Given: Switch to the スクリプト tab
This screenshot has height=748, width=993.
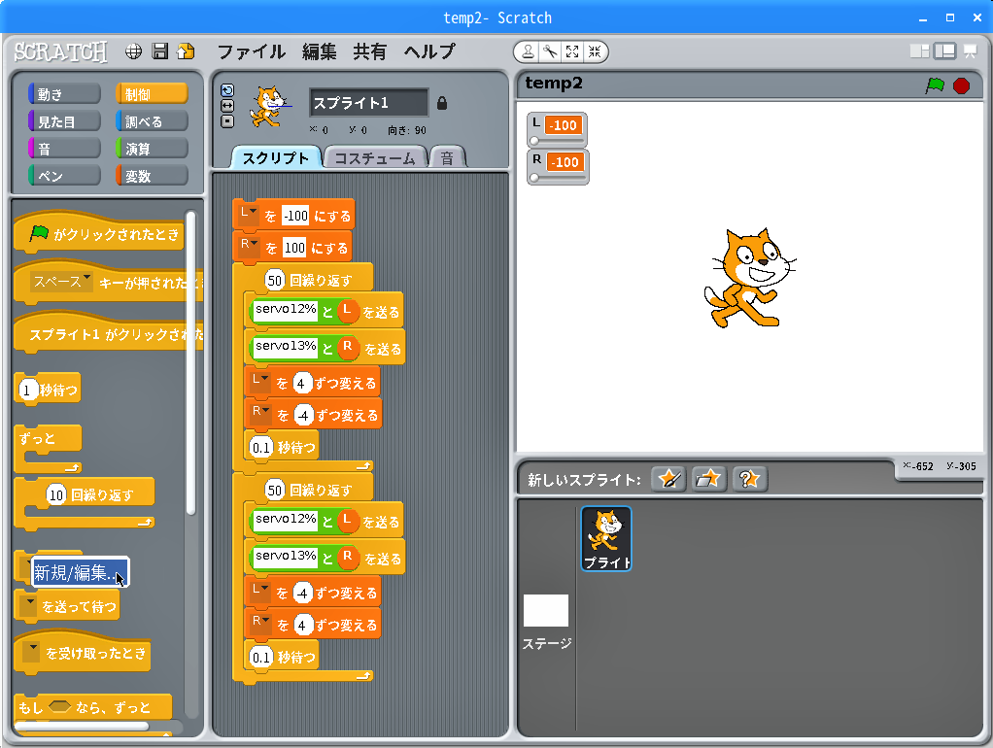Looking at the screenshot, I should [x=276, y=157].
